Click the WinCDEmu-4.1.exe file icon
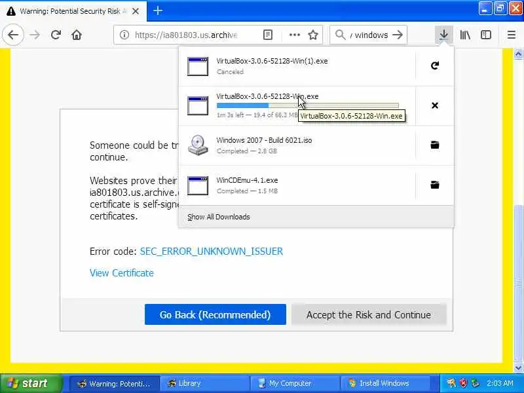 [198, 185]
